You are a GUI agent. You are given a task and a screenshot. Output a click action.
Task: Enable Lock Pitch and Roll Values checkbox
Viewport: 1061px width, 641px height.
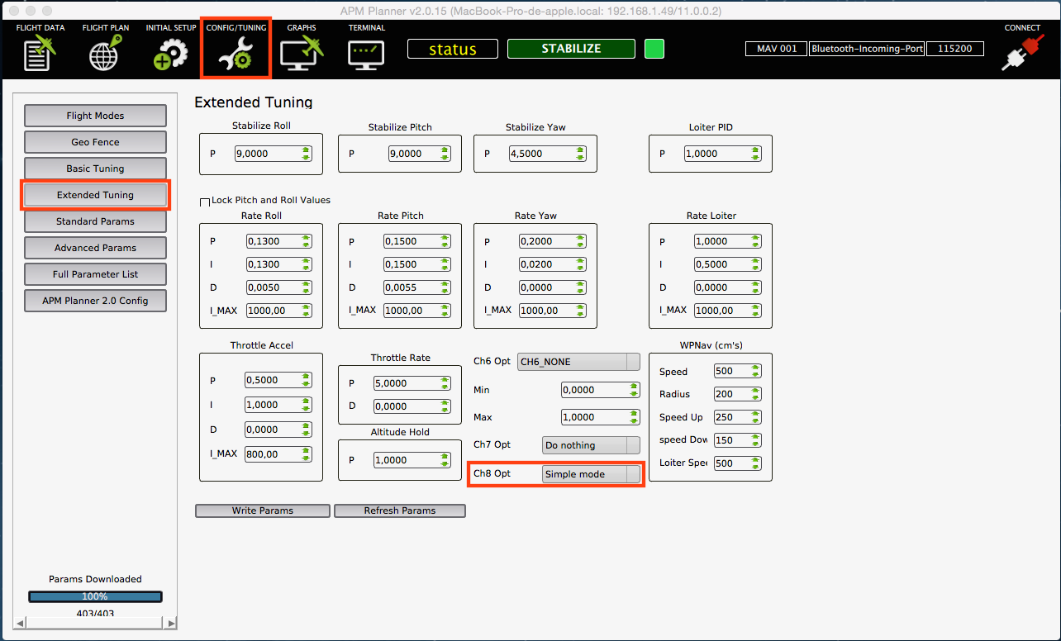pos(205,201)
